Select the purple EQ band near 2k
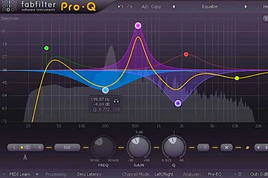The image size is (268, 178). pos(178,103)
